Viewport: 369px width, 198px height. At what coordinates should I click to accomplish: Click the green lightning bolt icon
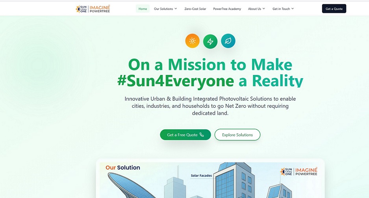[x=210, y=41]
